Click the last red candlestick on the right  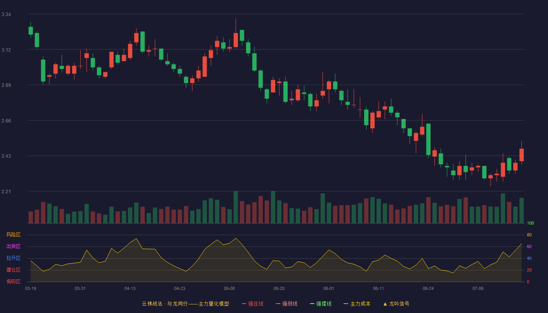click(x=521, y=155)
